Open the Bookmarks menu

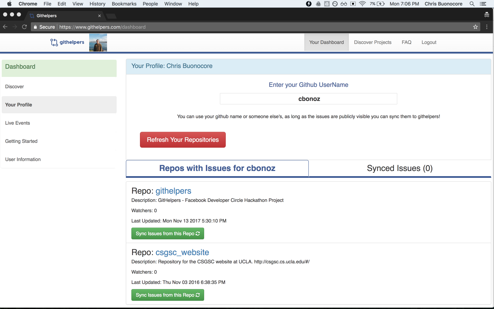pos(124,4)
